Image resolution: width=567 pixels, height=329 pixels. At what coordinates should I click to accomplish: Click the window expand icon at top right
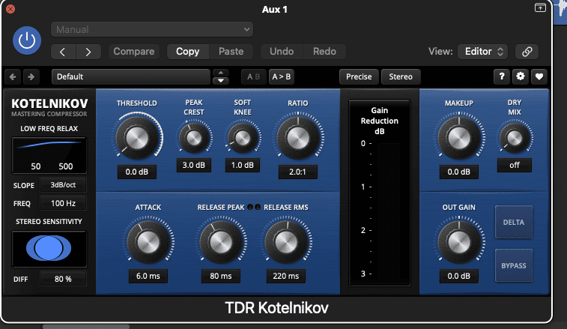pyautogui.click(x=540, y=7)
